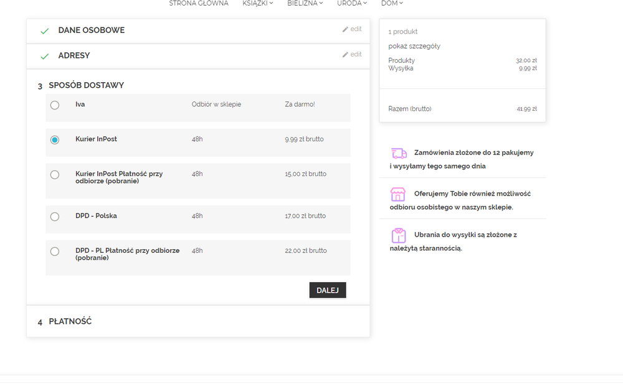
Task: Click the 15,00 zł brutto price
Action: click(305, 174)
